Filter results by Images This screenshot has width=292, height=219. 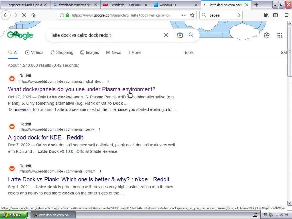click(90, 52)
